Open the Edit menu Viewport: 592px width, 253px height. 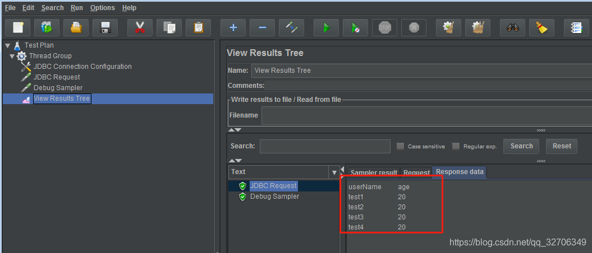click(x=28, y=7)
